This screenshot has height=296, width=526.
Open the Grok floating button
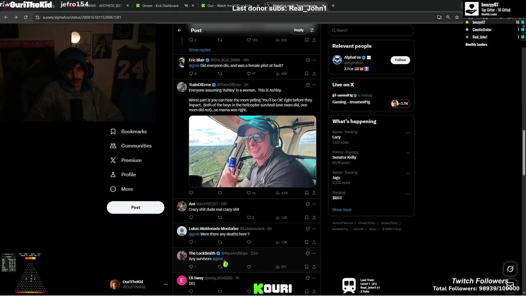(x=510, y=269)
